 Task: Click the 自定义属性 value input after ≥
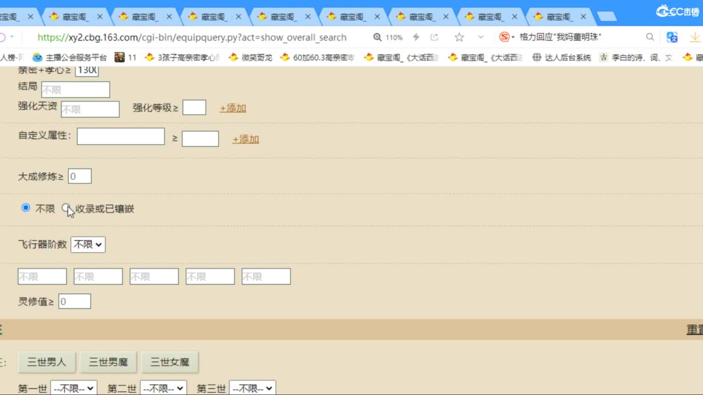(x=200, y=139)
